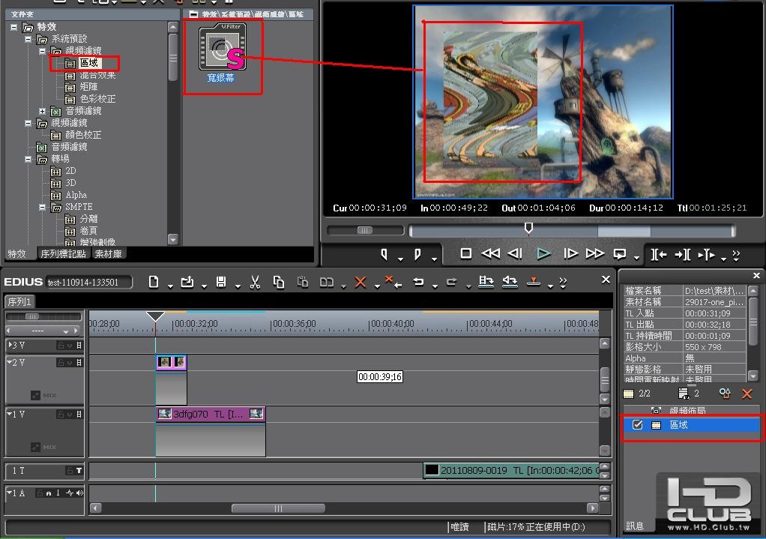The width and height of the screenshot is (766, 539).
Task: Click the Stop button in the player
Action: (466, 253)
